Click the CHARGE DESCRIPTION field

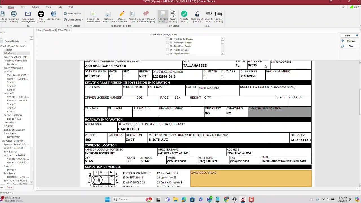[x=280, y=111]
